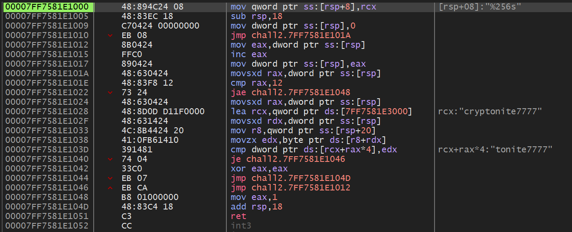Click jump arrow beside bytes 73 24
Screen dimensions: 572x232
click(110, 93)
